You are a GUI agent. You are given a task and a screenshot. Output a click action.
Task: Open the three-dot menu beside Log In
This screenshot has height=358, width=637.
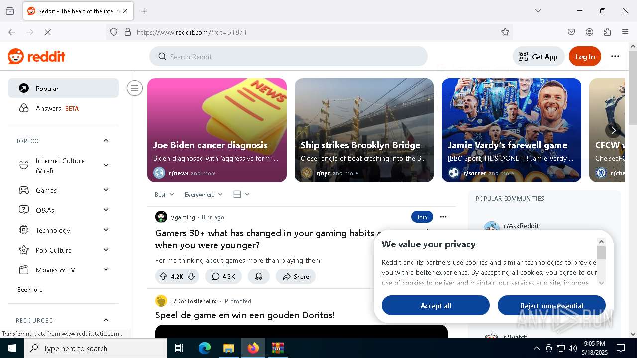pyautogui.click(x=615, y=56)
